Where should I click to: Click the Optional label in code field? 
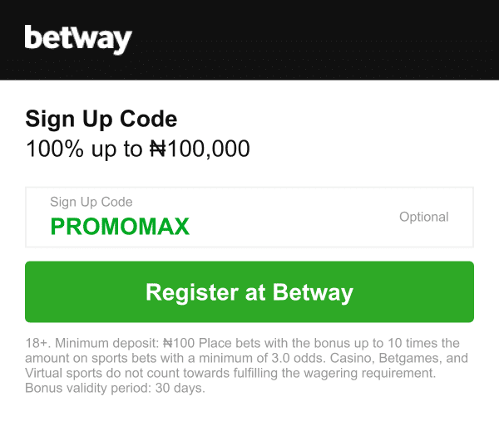(x=423, y=217)
